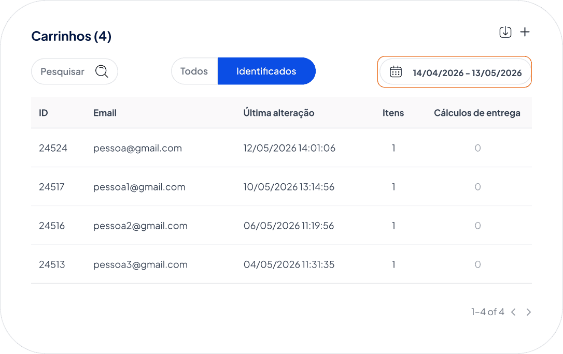The height and width of the screenshot is (354, 563).
Task: Open cart ID 24524
Action: (53, 148)
